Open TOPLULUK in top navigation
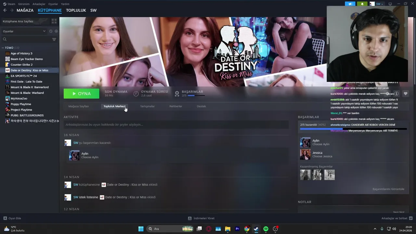This screenshot has height=234, width=416. pyautogui.click(x=76, y=10)
